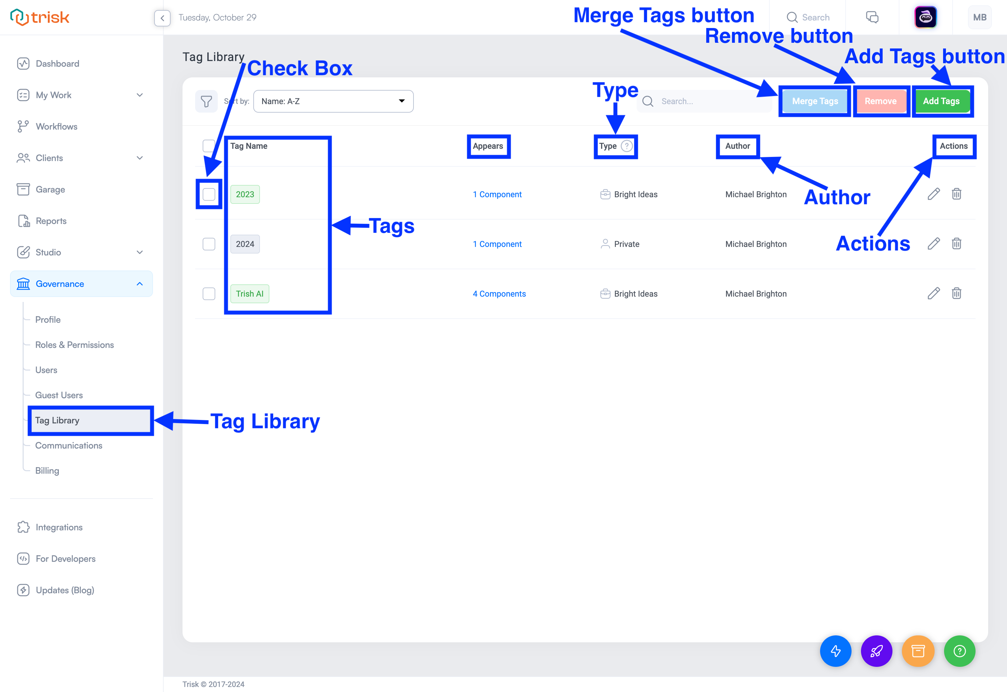Open Roles & Permissions

point(75,345)
